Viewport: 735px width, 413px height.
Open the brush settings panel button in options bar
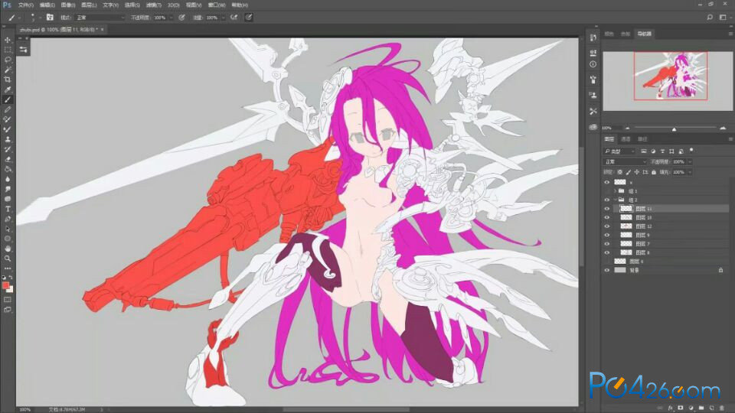tap(50, 18)
